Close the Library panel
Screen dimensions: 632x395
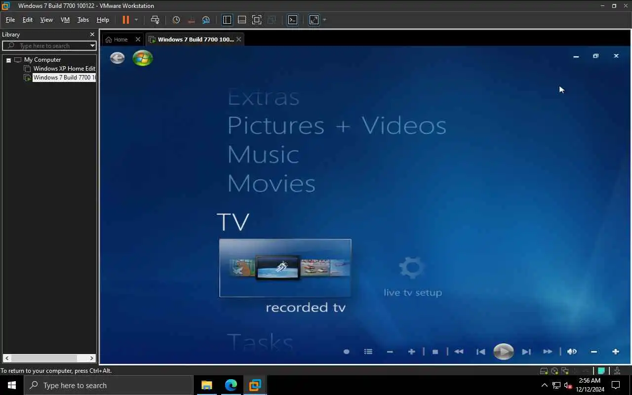point(92,35)
